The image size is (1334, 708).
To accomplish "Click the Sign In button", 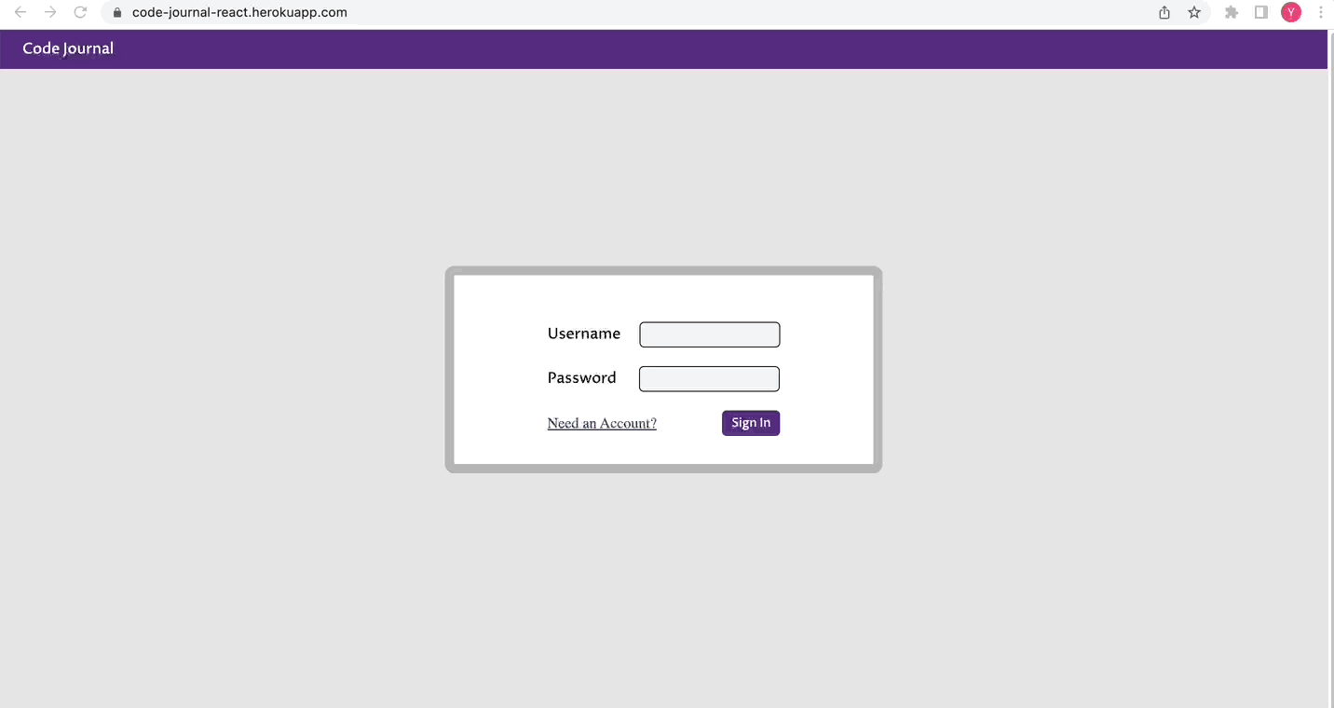I will click(751, 423).
